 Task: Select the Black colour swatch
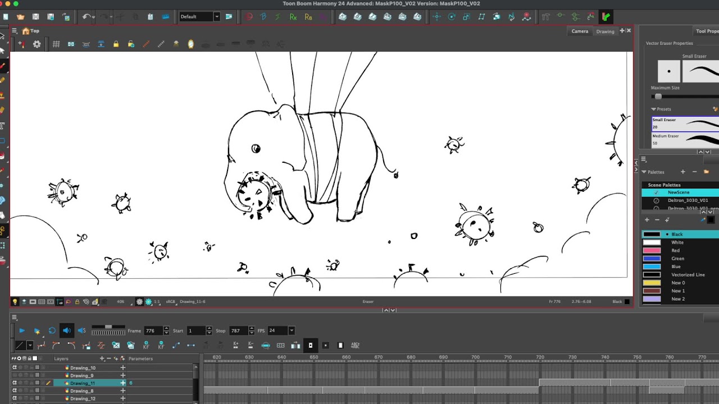[652, 235]
